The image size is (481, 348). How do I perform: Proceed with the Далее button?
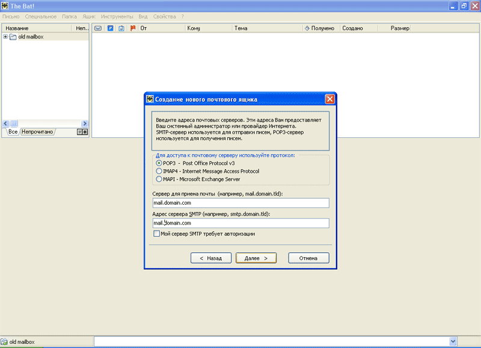[256, 258]
